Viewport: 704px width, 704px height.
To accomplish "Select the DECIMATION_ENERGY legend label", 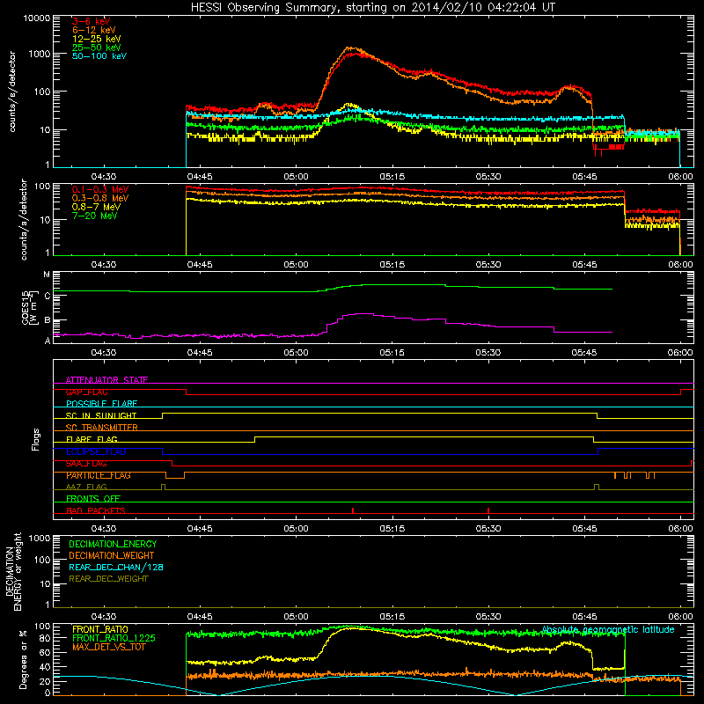I will 113,544.
